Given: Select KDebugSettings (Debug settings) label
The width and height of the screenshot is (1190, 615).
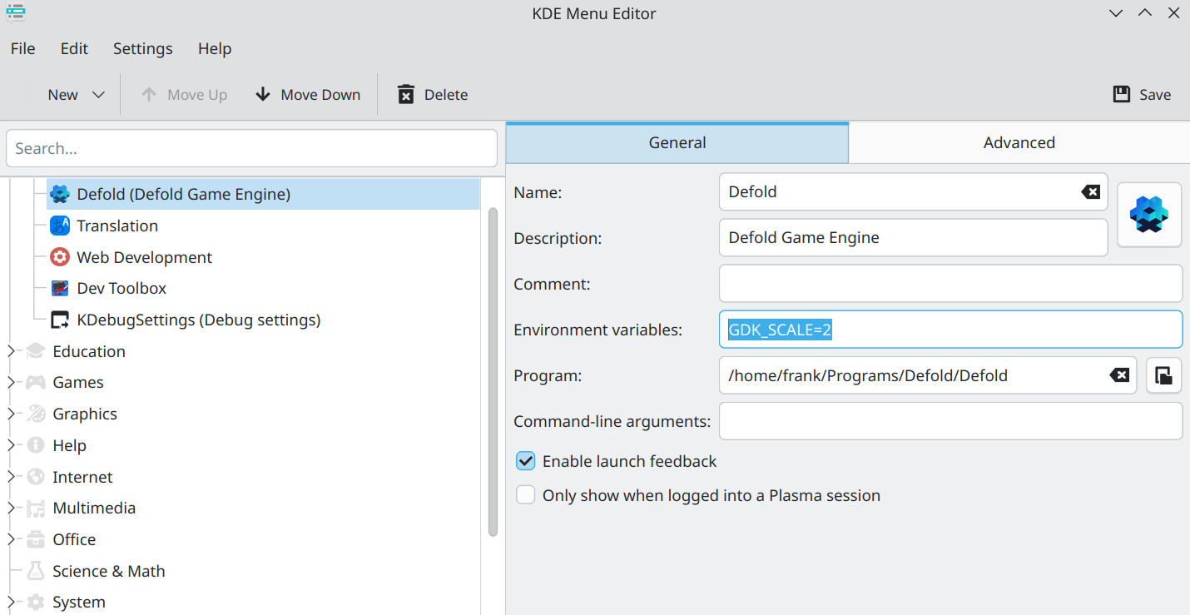Looking at the screenshot, I should click(199, 320).
